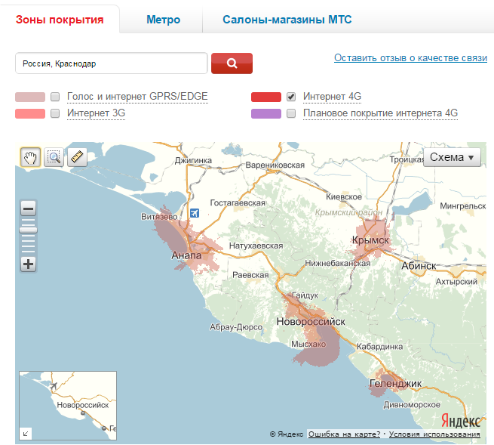Switch to the Зоны покрытия tab
This screenshot has width=494, height=445.
[x=60, y=20]
